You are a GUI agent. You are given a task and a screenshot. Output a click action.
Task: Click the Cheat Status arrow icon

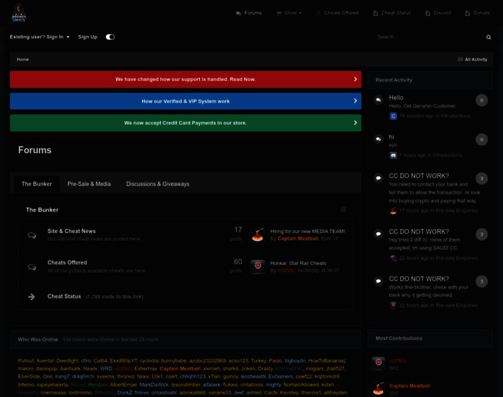click(32, 296)
